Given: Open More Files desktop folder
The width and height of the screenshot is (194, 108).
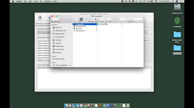Looking at the screenshot, I should click(177, 49).
